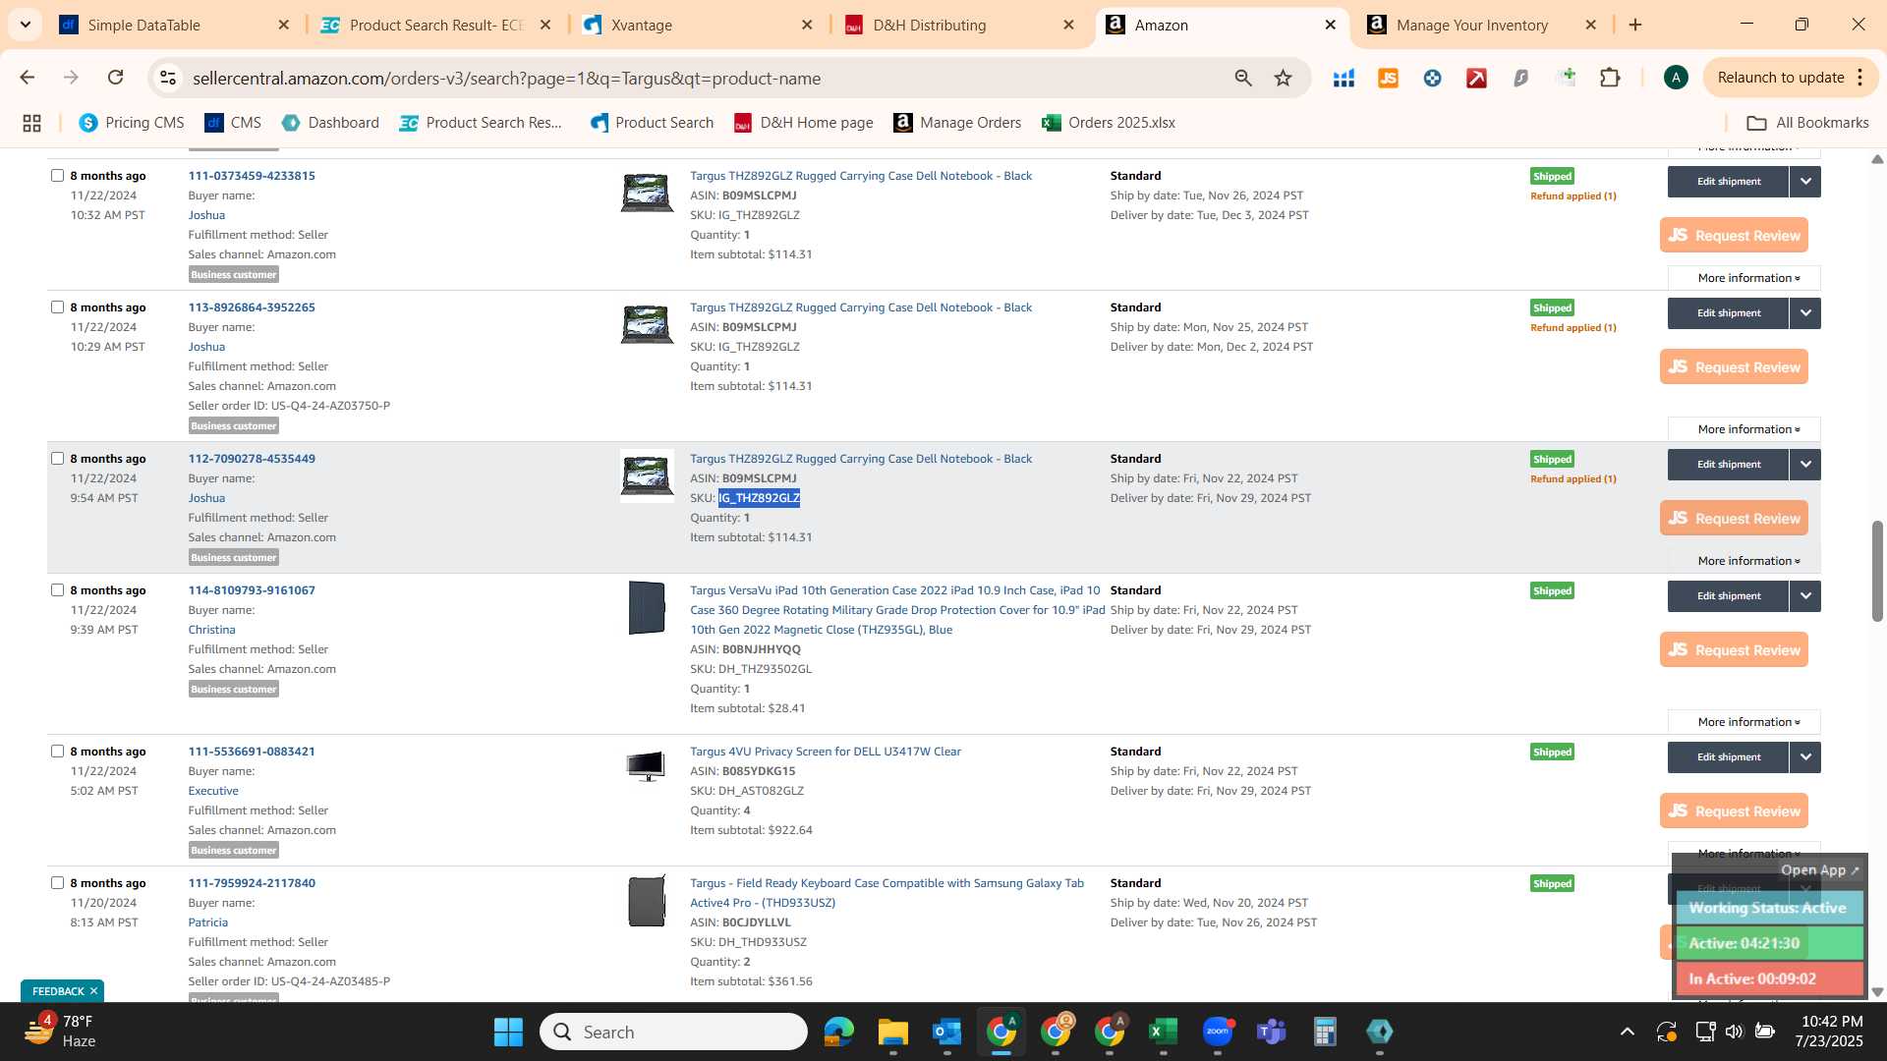Open the blue bar-chart extension icon

point(1344,78)
